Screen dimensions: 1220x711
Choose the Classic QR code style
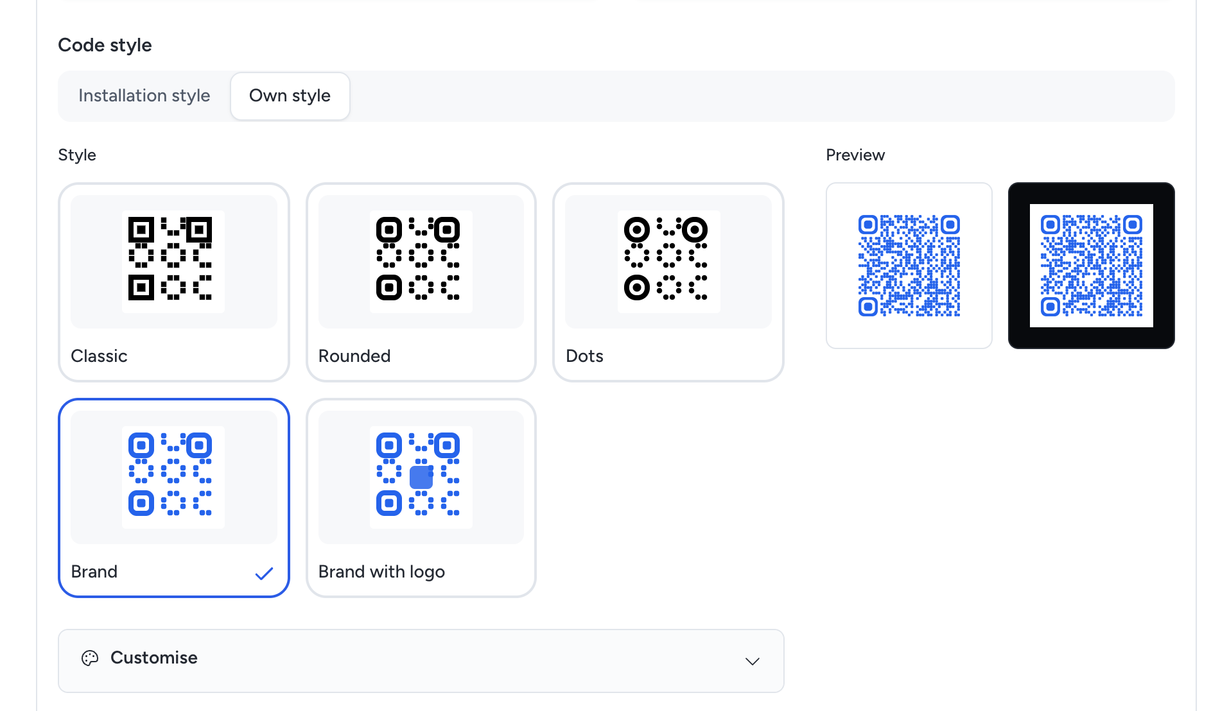[174, 282]
